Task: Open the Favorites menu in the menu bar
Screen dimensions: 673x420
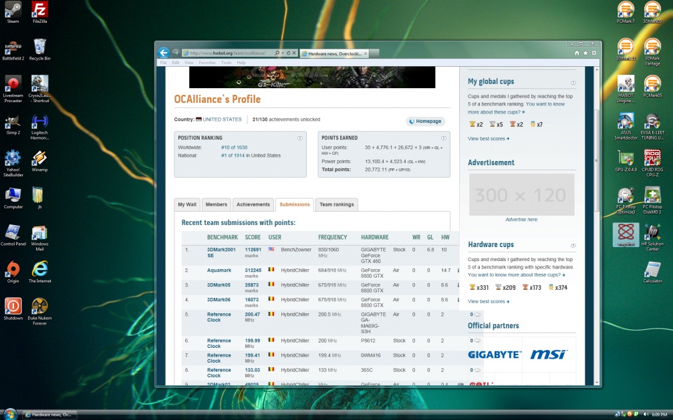Action: pos(207,63)
